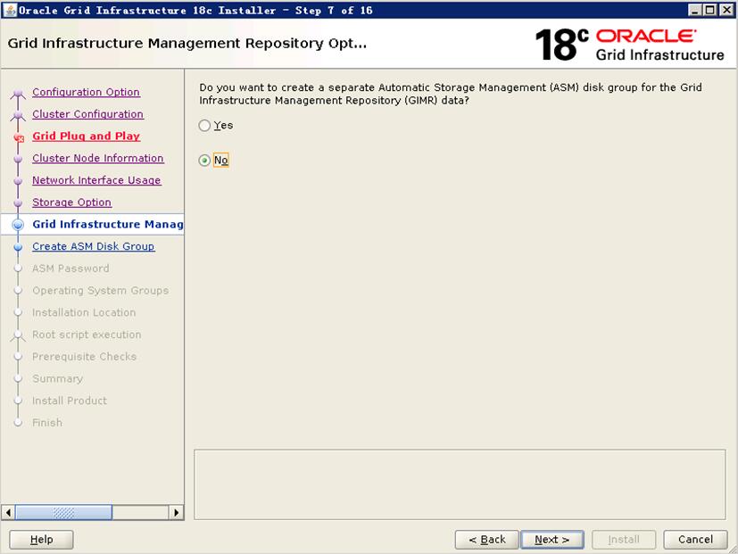Click the sidebar scrollbar left arrow
The width and height of the screenshot is (738, 554).
[x=8, y=512]
